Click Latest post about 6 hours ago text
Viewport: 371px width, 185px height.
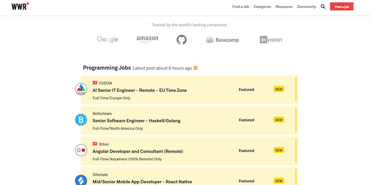pyautogui.click(x=162, y=68)
